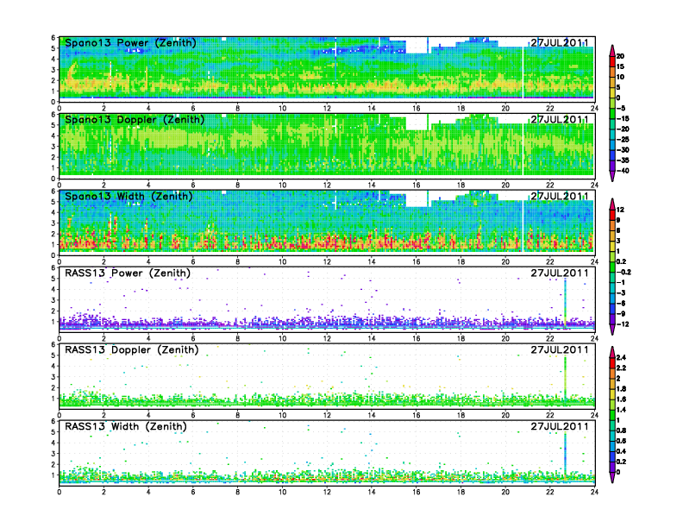Image resolution: width=683 pixels, height=528 pixels.
Task: Click the x-axis tick 16 below RASS13 Power
Action: coord(417,338)
